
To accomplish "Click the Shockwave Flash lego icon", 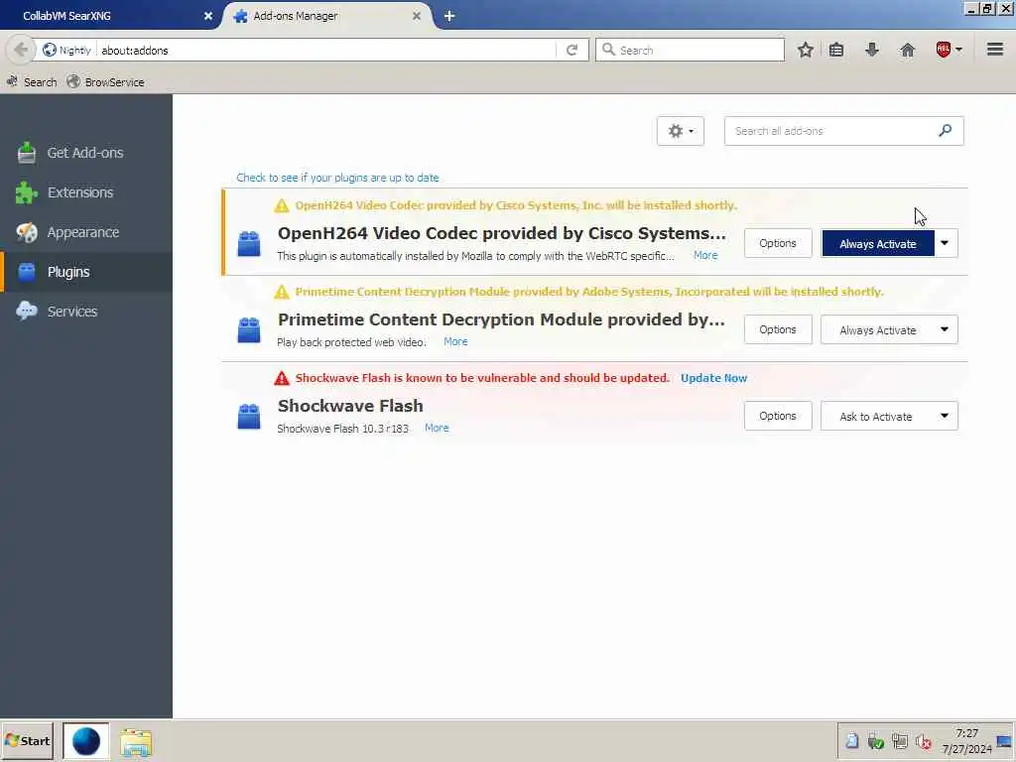I will point(249,416).
